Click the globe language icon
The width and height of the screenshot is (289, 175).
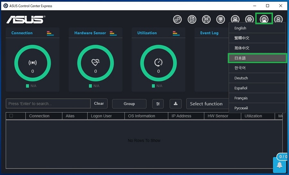pos(264,19)
